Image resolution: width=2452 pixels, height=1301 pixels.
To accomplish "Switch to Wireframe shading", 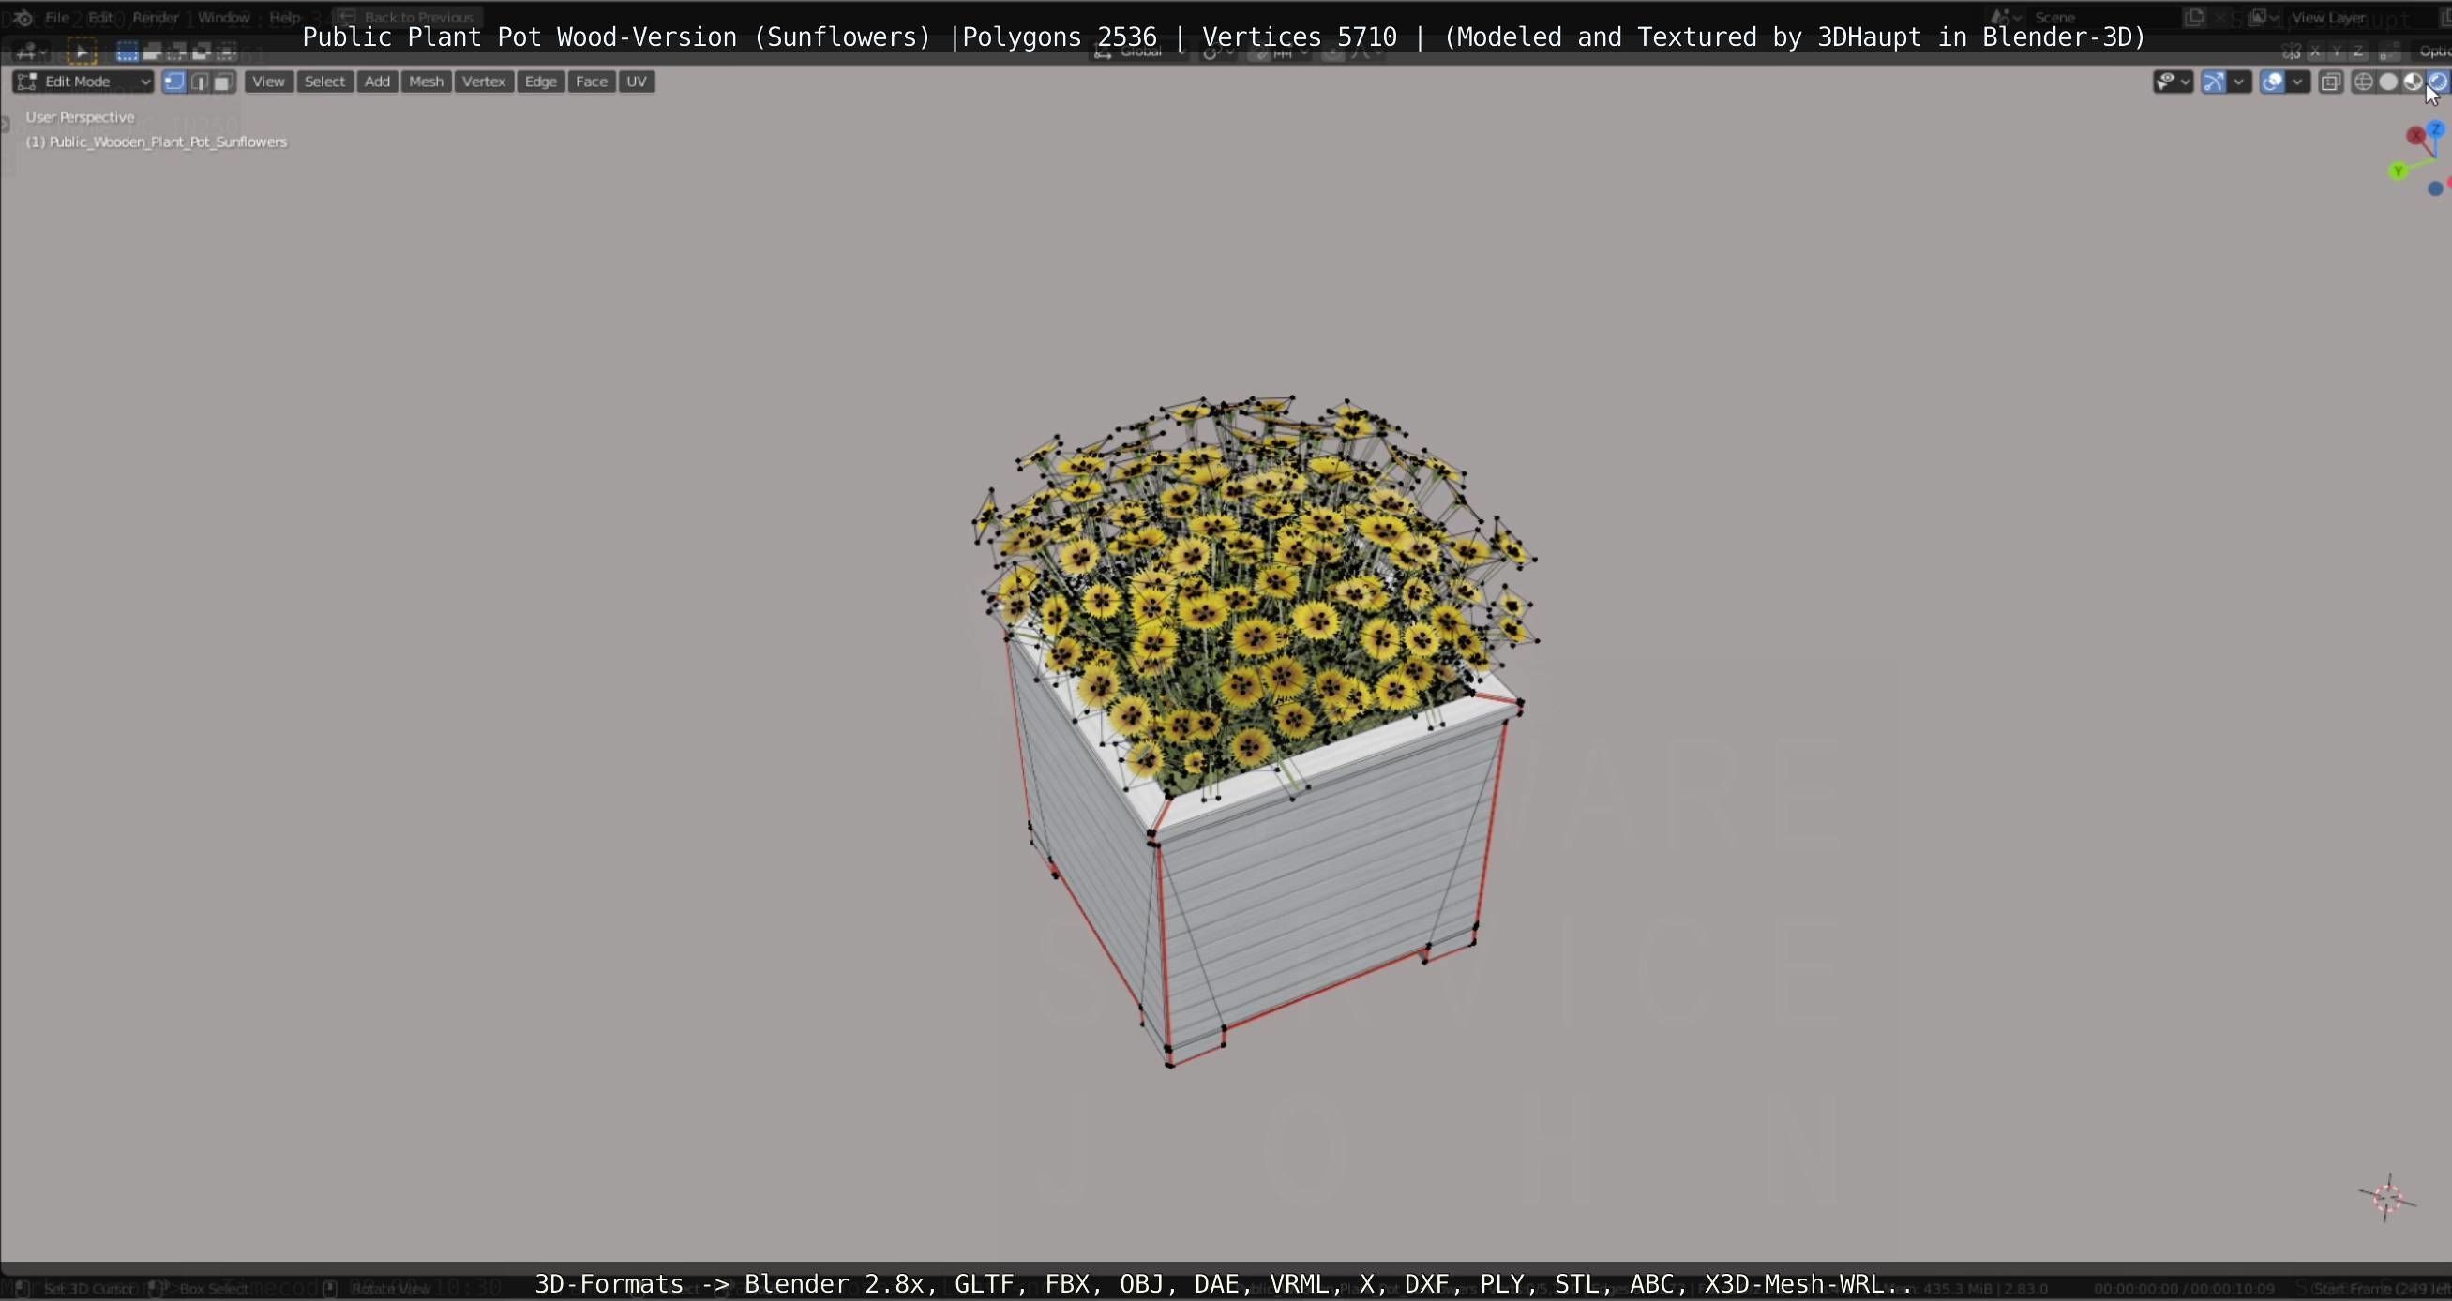I will coord(2364,82).
